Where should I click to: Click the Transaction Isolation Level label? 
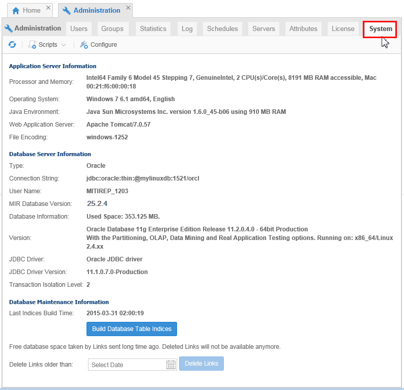pos(46,285)
